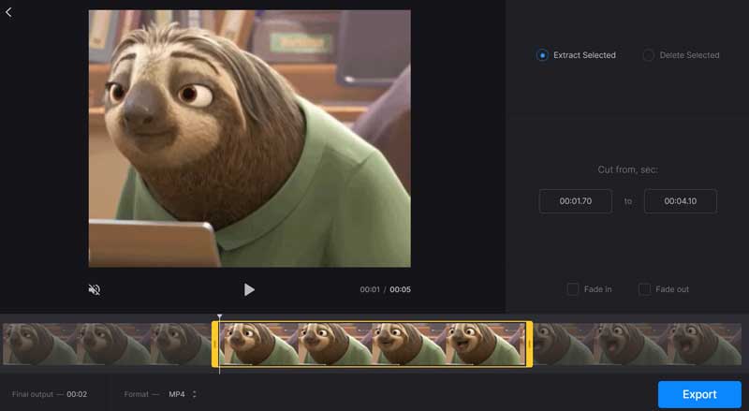Click the cut start time field 00:01.70

point(576,201)
